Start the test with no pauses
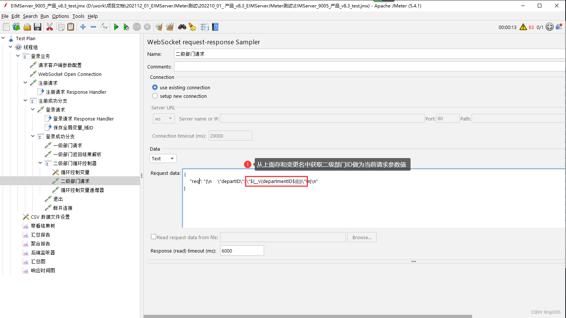 (x=126, y=27)
